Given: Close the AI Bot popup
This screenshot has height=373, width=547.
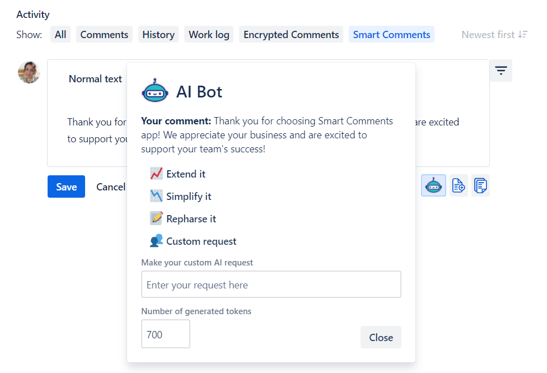Looking at the screenshot, I should pyautogui.click(x=381, y=337).
